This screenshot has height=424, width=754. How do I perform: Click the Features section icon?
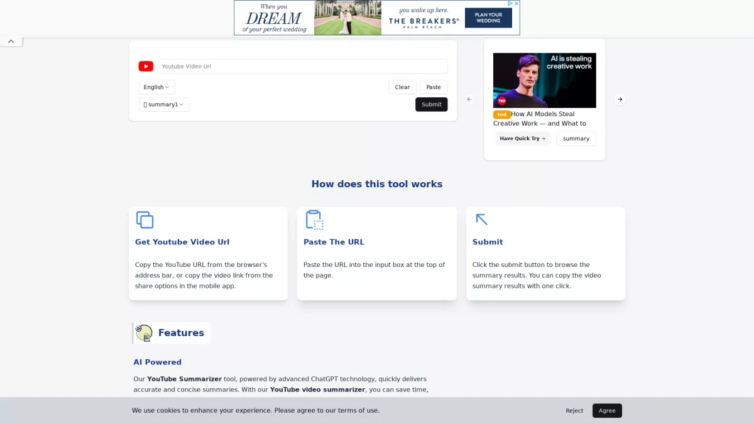[144, 333]
